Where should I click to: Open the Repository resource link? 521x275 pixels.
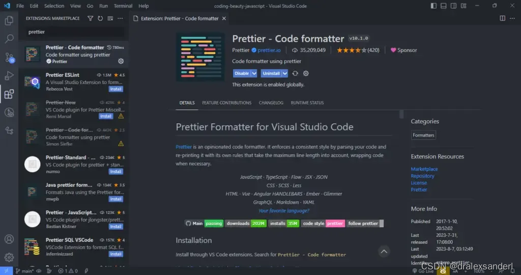click(422, 176)
